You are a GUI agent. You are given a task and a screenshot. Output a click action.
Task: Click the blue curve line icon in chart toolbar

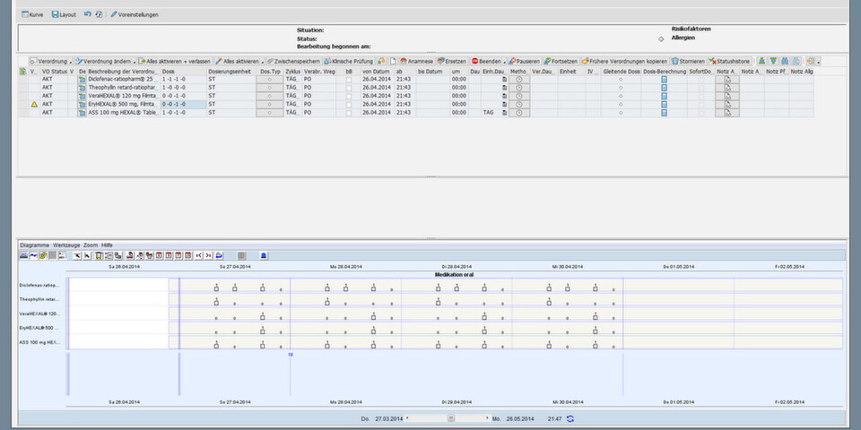(33, 255)
